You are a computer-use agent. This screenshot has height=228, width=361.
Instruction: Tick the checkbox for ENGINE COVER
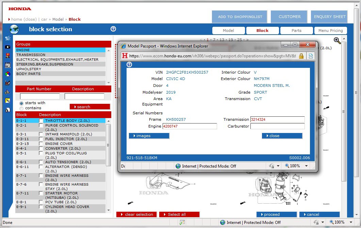pos(41,144)
